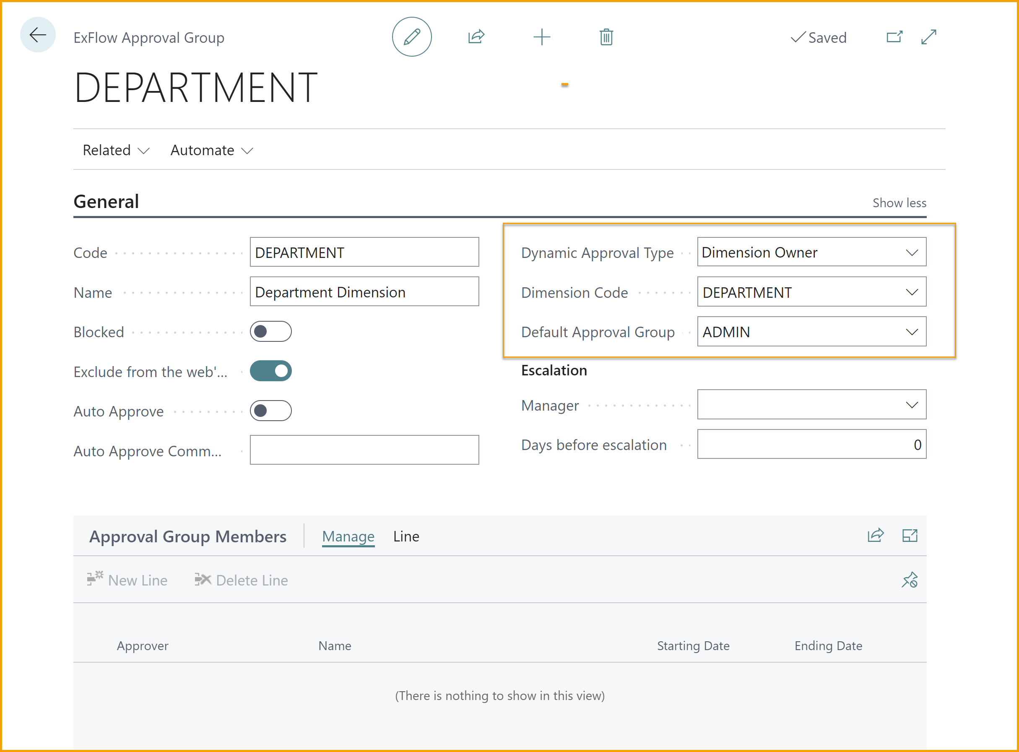Toggle the Blocked switch off
The width and height of the screenshot is (1019, 752).
[271, 331]
